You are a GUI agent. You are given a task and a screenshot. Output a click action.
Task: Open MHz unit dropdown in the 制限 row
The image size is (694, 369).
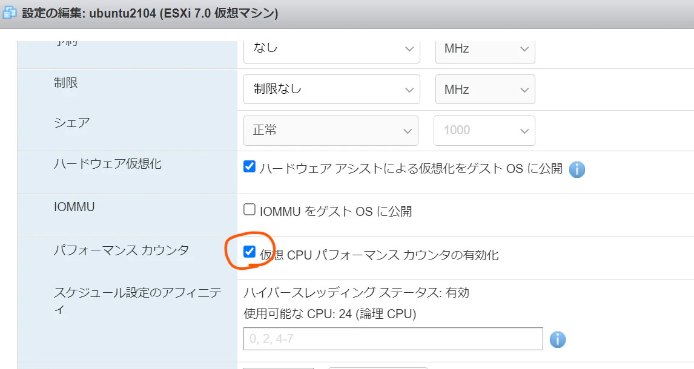coord(485,90)
